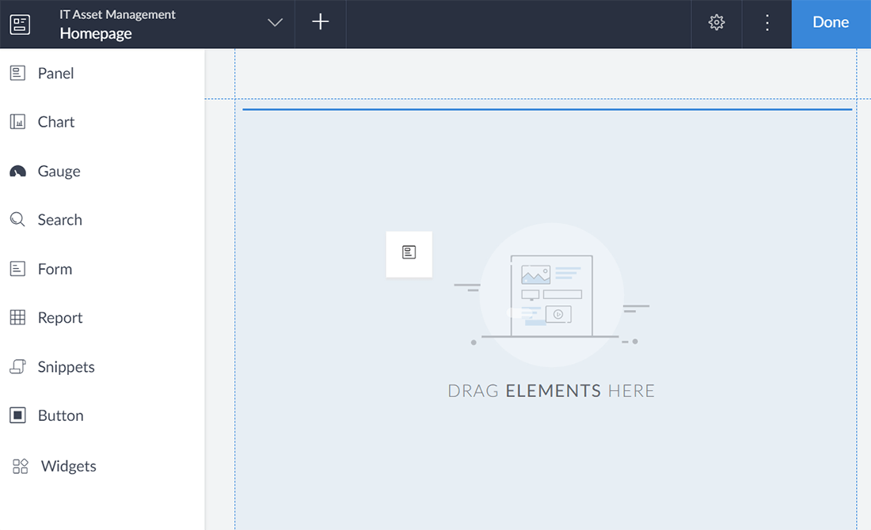Open the more options three-dot menu
This screenshot has width=871, height=530.
click(766, 22)
